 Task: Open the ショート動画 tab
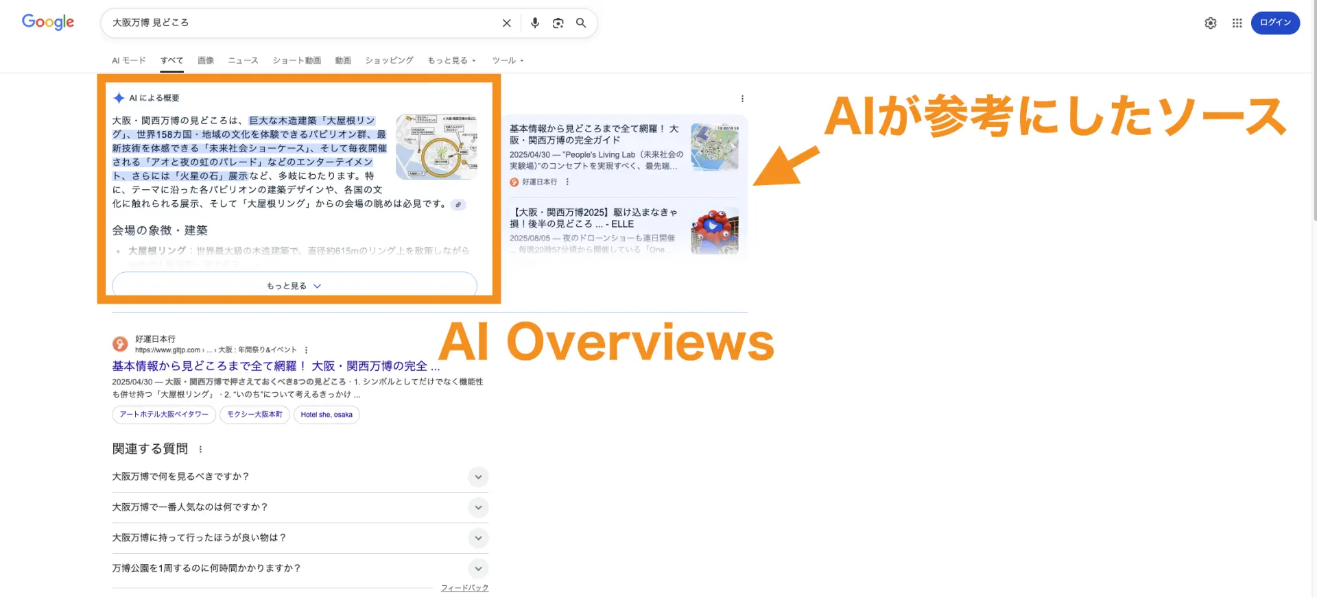[x=296, y=60]
